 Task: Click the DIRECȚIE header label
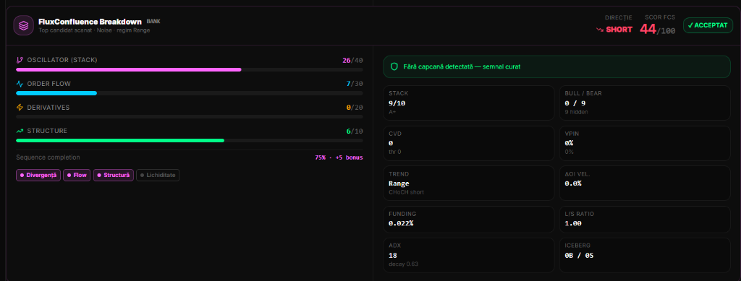619,17
